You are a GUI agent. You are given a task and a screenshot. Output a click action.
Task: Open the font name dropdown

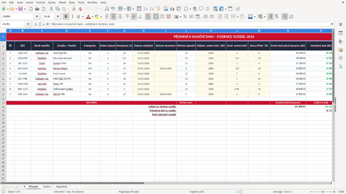coord(37,17)
